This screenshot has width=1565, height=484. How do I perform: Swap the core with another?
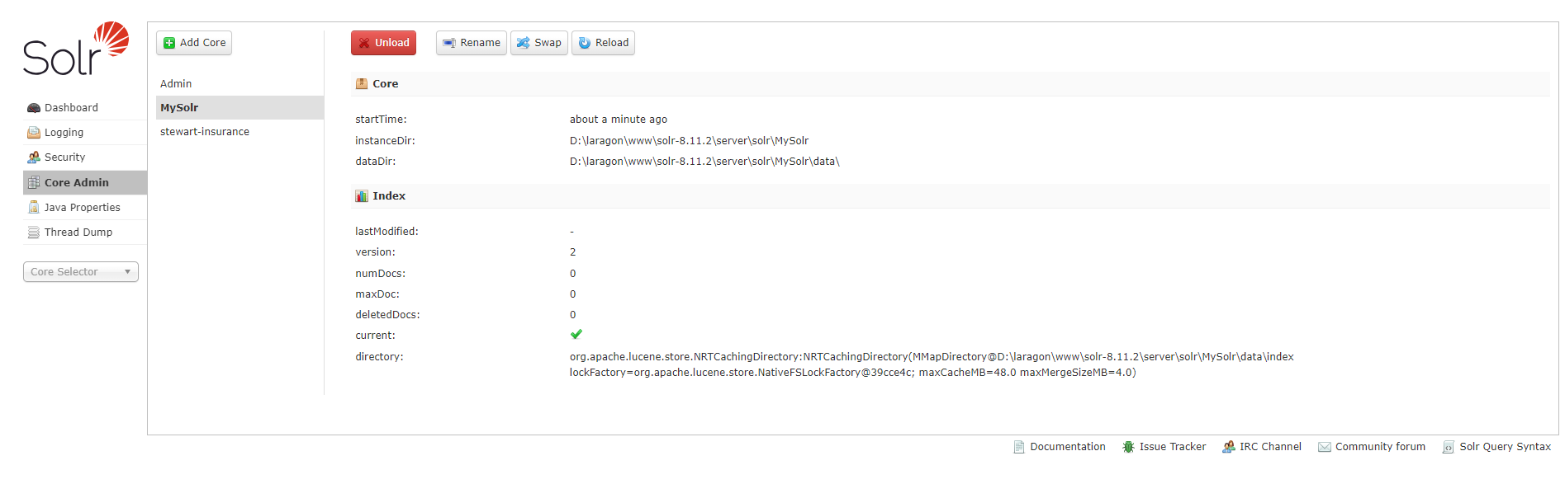click(538, 43)
